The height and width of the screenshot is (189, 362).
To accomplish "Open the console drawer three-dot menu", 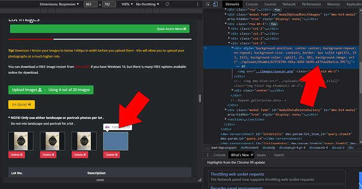I will pos(208,155).
